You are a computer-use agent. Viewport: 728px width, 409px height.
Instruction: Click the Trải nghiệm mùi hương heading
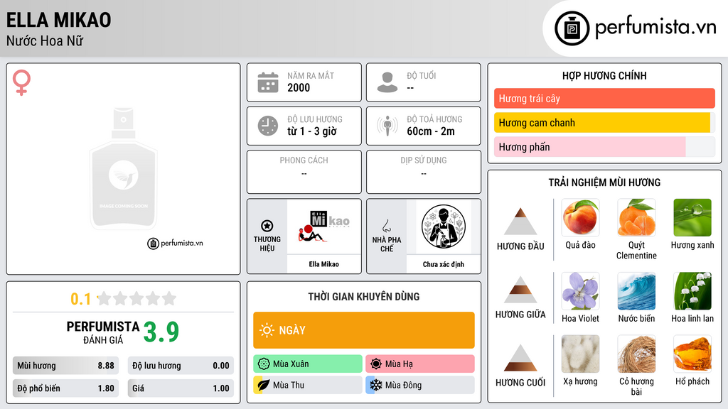click(x=604, y=182)
